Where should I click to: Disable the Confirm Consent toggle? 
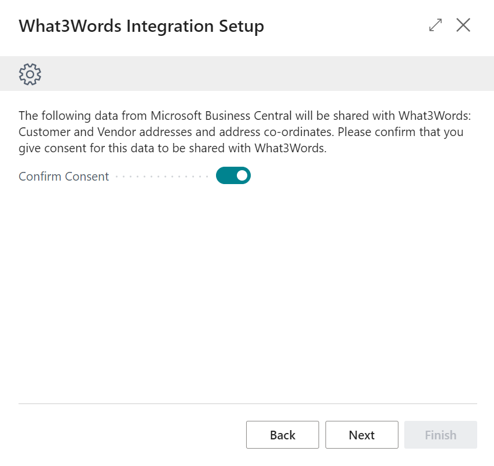[x=233, y=175]
